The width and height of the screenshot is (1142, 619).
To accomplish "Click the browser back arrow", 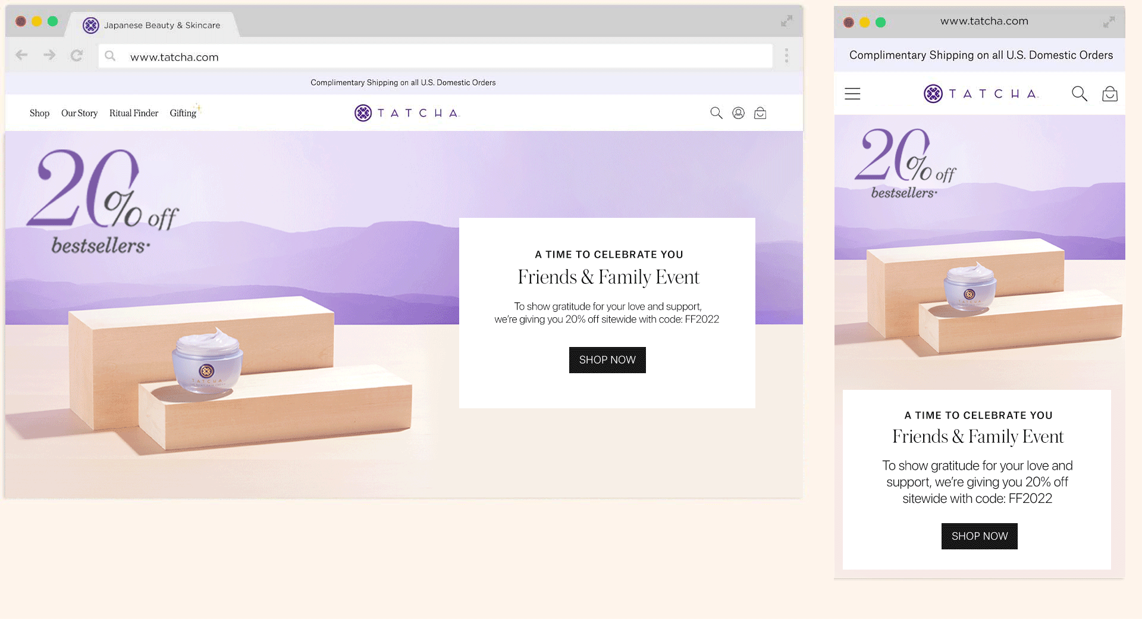I will click(21, 55).
